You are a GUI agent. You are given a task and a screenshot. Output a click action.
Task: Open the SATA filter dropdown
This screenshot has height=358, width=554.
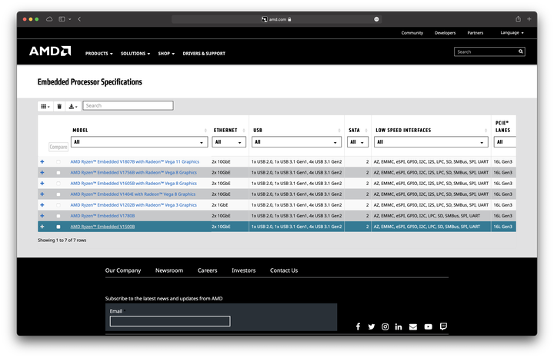(x=358, y=142)
